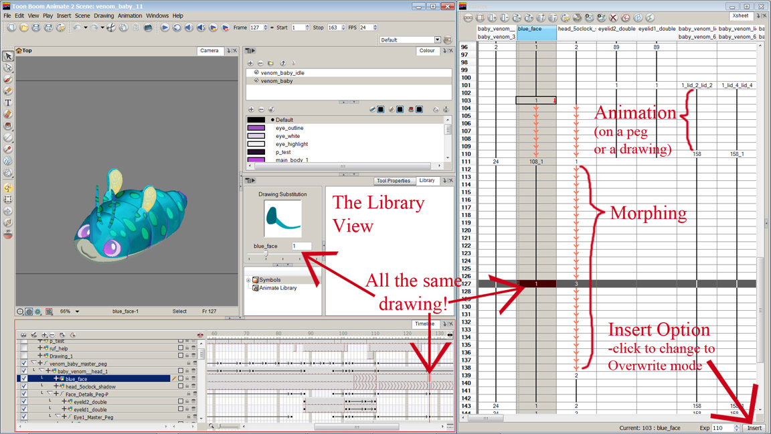This screenshot has width=771, height=434.
Task: Select the Hand (grabber) tool
Action: click(x=8, y=173)
